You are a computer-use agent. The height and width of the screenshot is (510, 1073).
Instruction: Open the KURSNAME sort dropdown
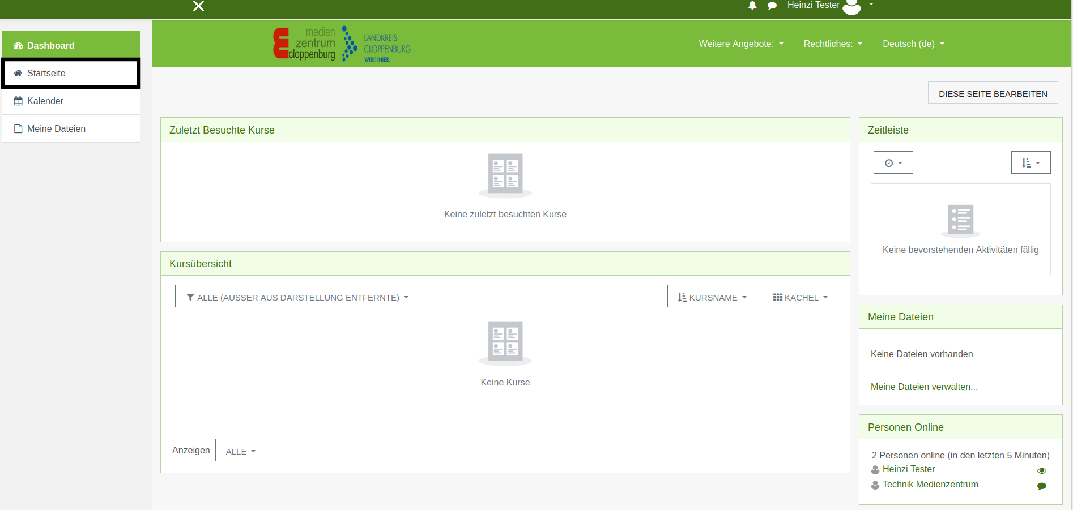coord(712,297)
